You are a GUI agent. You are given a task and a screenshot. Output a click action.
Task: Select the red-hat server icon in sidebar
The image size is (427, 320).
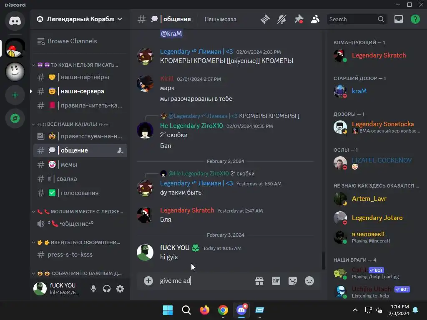[x=15, y=48]
